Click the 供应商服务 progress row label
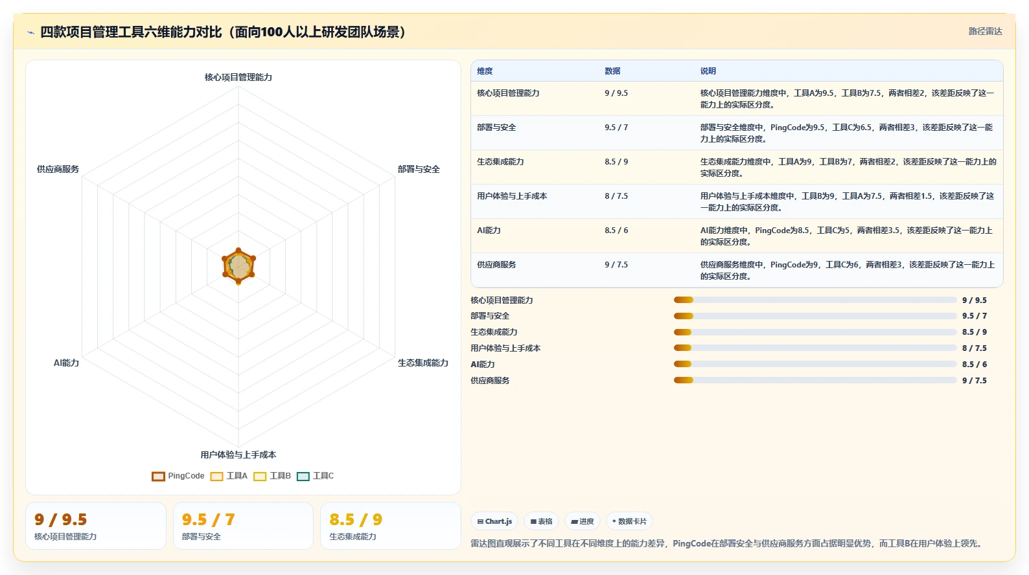The image size is (1029, 575). (x=490, y=381)
